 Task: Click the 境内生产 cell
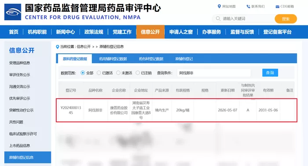[x=162, y=110]
